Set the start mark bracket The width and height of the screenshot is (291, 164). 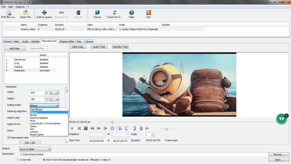(127, 128)
